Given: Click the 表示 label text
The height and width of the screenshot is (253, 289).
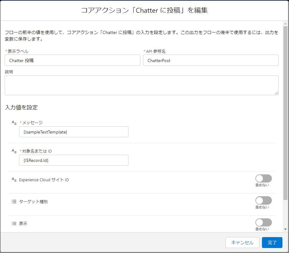Looking at the screenshot, I should click(x=23, y=224).
